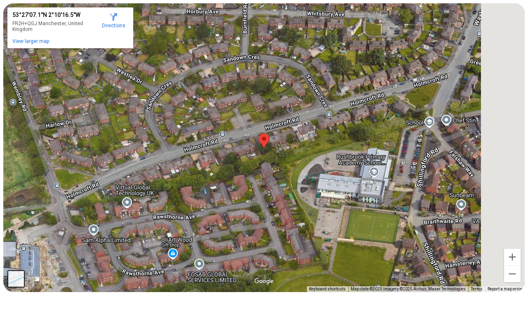The height and width of the screenshot is (330, 528).
Task: Click the School marker near Shillingford Rd
Action: pos(429,122)
